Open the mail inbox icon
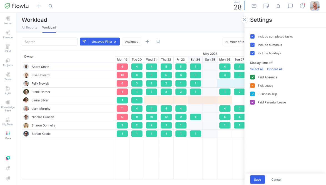The width and height of the screenshot is (326, 185). 254,6
